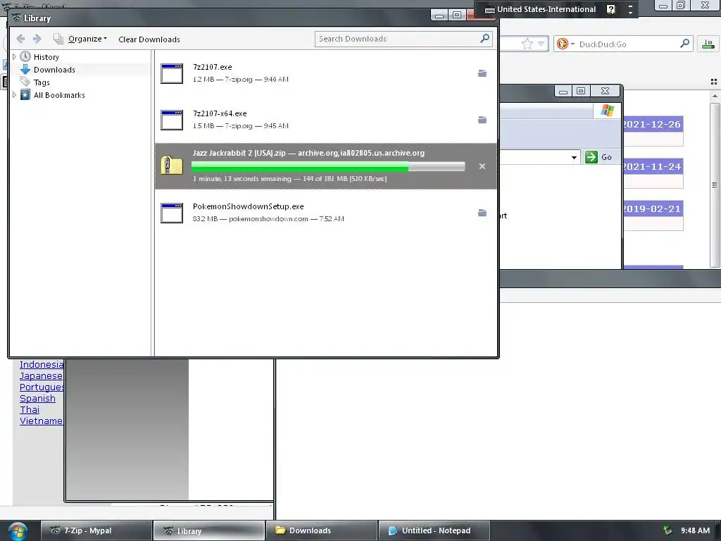The height and width of the screenshot is (541, 721).
Task: Select the 7z2107.exe download entry
Action: [325, 73]
